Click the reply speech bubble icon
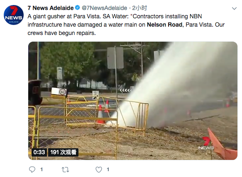242x177 pixels. coord(32,170)
